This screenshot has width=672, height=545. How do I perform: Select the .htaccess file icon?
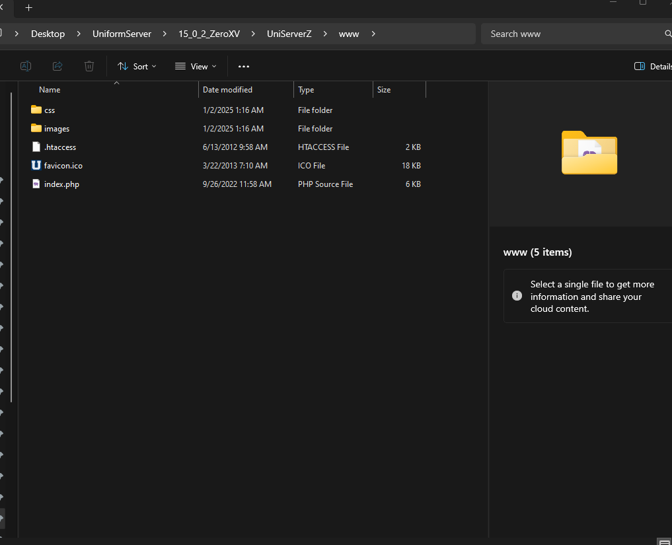coord(36,147)
